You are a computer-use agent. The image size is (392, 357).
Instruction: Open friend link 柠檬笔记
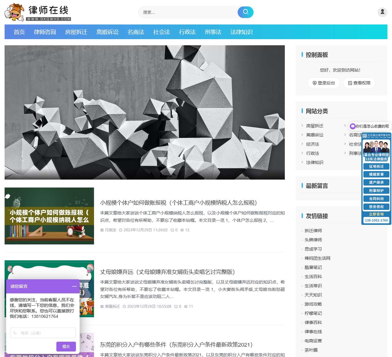click(x=313, y=313)
